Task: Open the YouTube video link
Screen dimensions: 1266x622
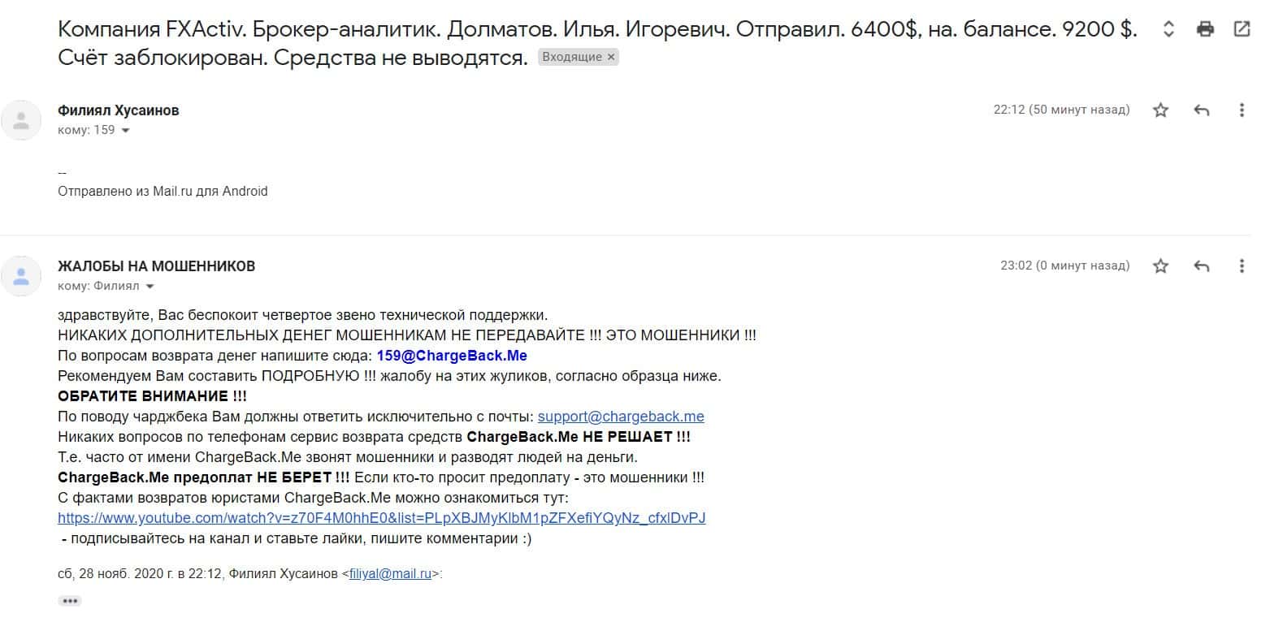Action: pos(381,518)
